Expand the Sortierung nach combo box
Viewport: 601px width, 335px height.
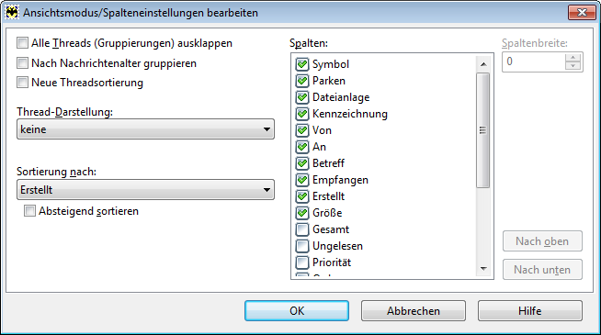pos(145,189)
